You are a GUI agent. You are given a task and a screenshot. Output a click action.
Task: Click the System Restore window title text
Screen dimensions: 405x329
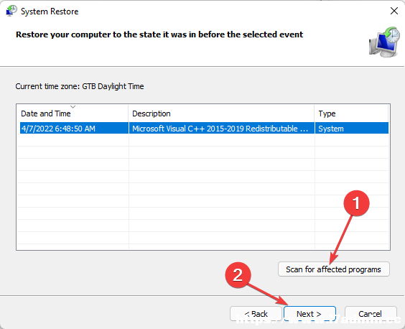(x=50, y=11)
